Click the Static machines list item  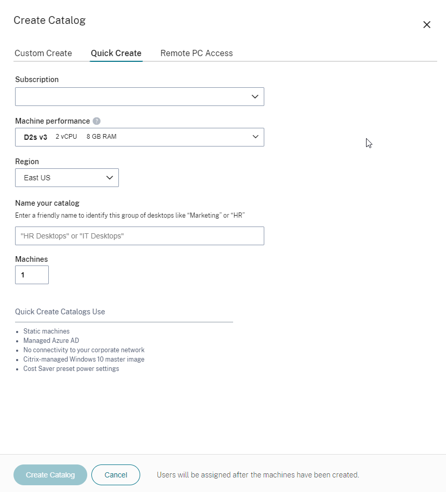coord(46,331)
